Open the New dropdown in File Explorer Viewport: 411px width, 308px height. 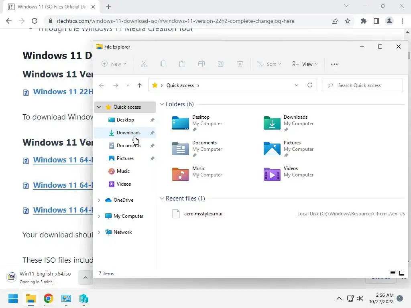coord(114,64)
